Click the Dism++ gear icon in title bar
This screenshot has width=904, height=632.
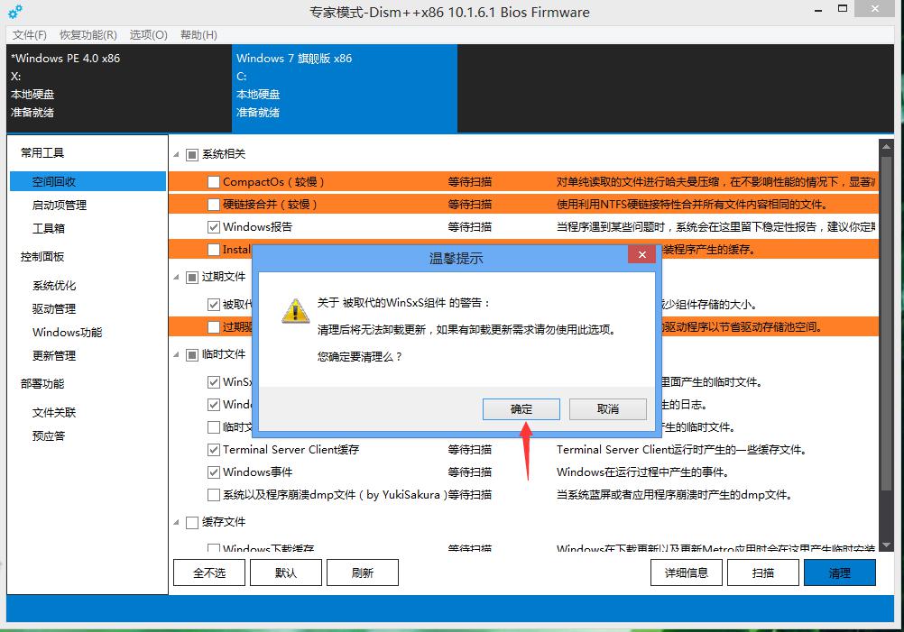point(13,9)
